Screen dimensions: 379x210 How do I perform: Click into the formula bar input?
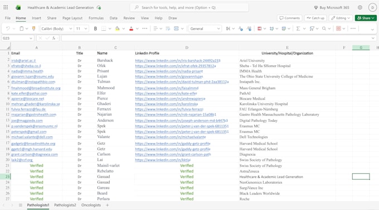pyautogui.click(x=216, y=38)
